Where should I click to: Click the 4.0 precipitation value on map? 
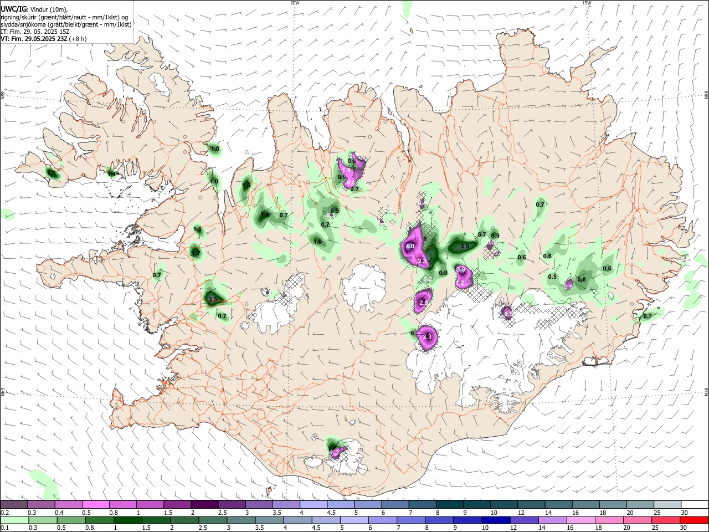coord(410,246)
